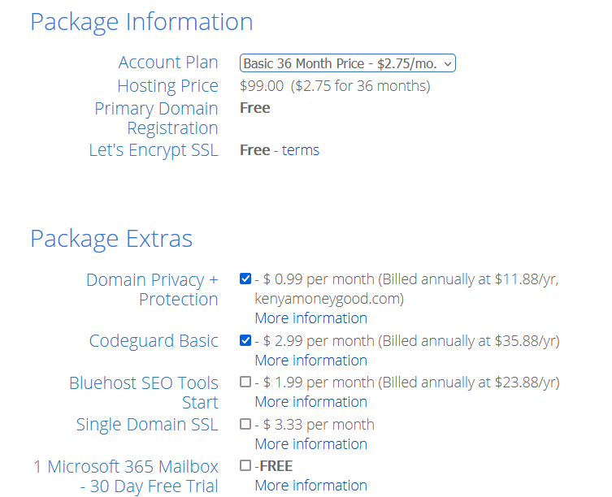612x497 pixels.
Task: Click the Primary Domain Registration Free text
Action: [255, 108]
